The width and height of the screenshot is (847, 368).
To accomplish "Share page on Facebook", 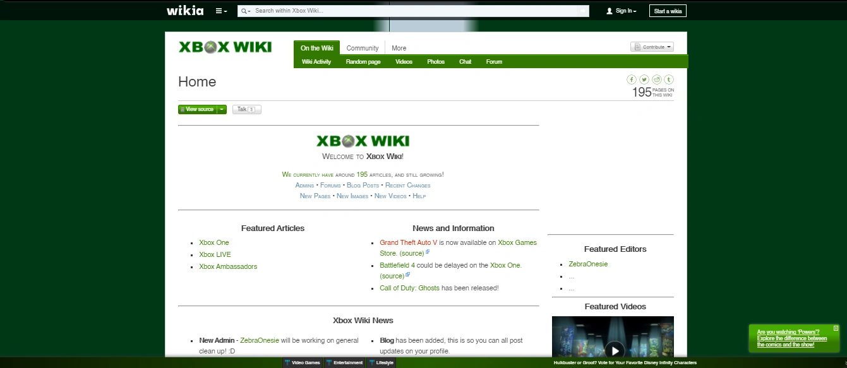I will point(631,79).
